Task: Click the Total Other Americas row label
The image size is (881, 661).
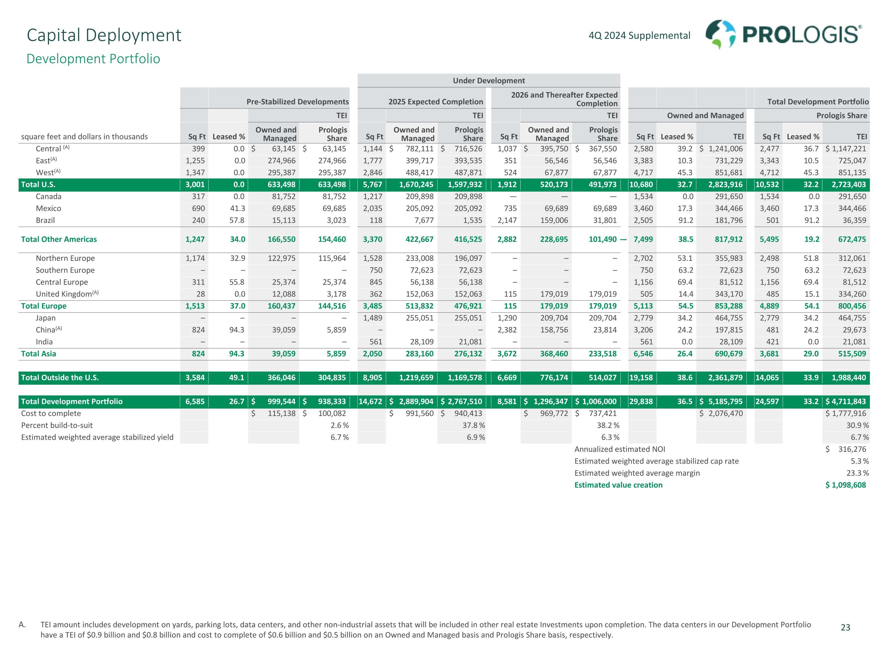Action: (59, 239)
